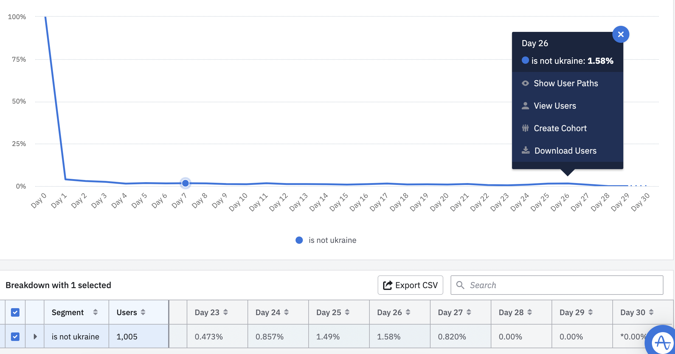This screenshot has height=354, width=675.
Task: Uncheck the 'is not ukraine' row checkbox
Action: (x=15, y=336)
